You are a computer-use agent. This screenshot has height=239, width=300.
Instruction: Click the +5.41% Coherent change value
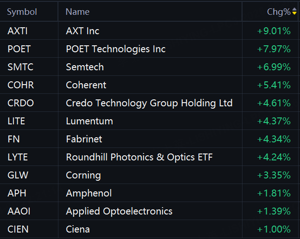(x=274, y=85)
